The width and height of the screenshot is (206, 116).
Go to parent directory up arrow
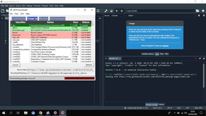coord(203,11)
